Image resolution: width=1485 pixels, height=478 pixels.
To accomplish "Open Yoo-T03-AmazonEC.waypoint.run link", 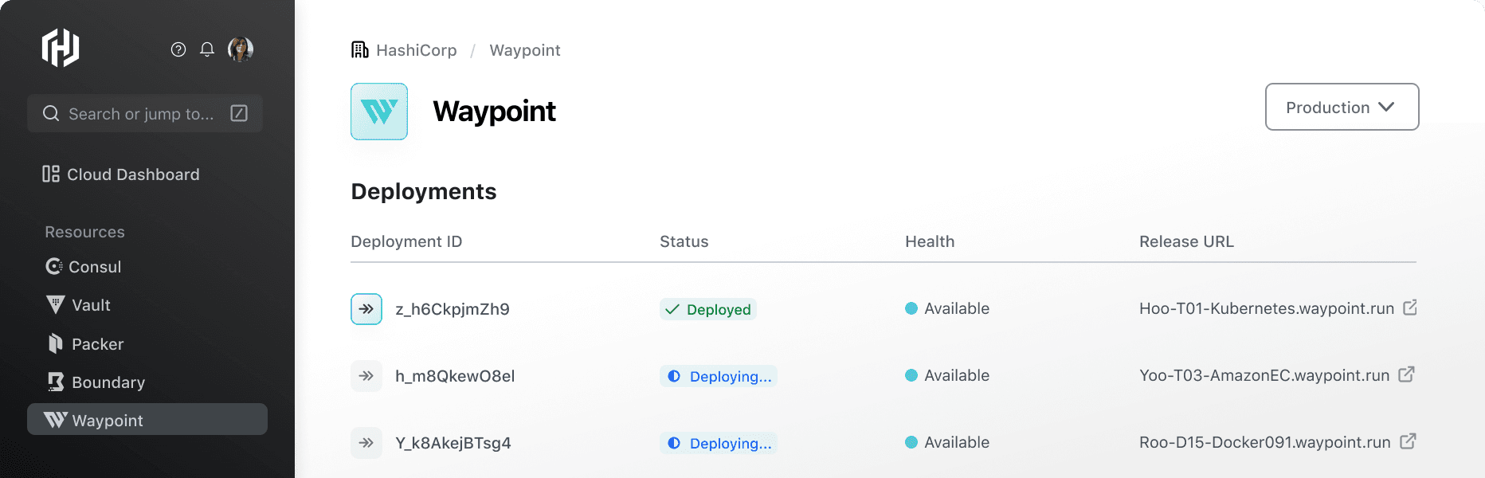I will point(1264,375).
